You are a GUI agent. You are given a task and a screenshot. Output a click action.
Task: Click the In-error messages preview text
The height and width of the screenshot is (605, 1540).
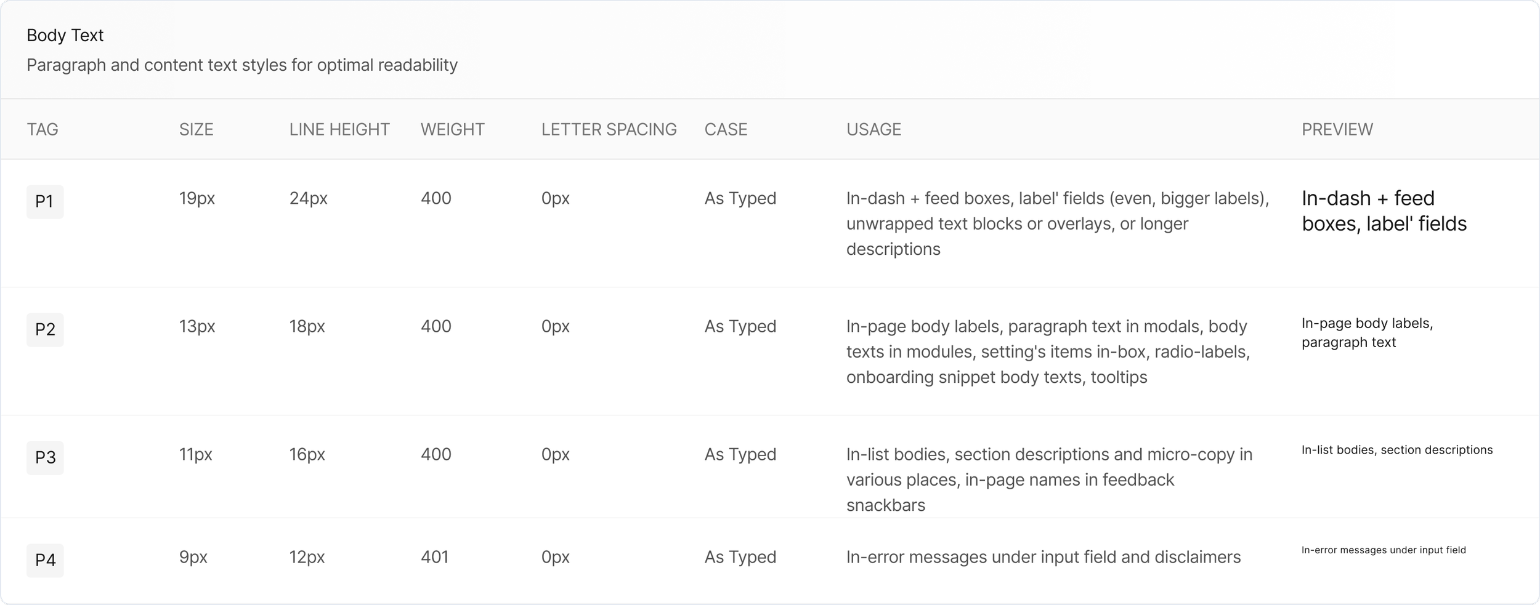click(1383, 550)
